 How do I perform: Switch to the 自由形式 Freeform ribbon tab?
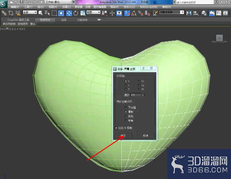pyautogui.click(x=45, y=20)
